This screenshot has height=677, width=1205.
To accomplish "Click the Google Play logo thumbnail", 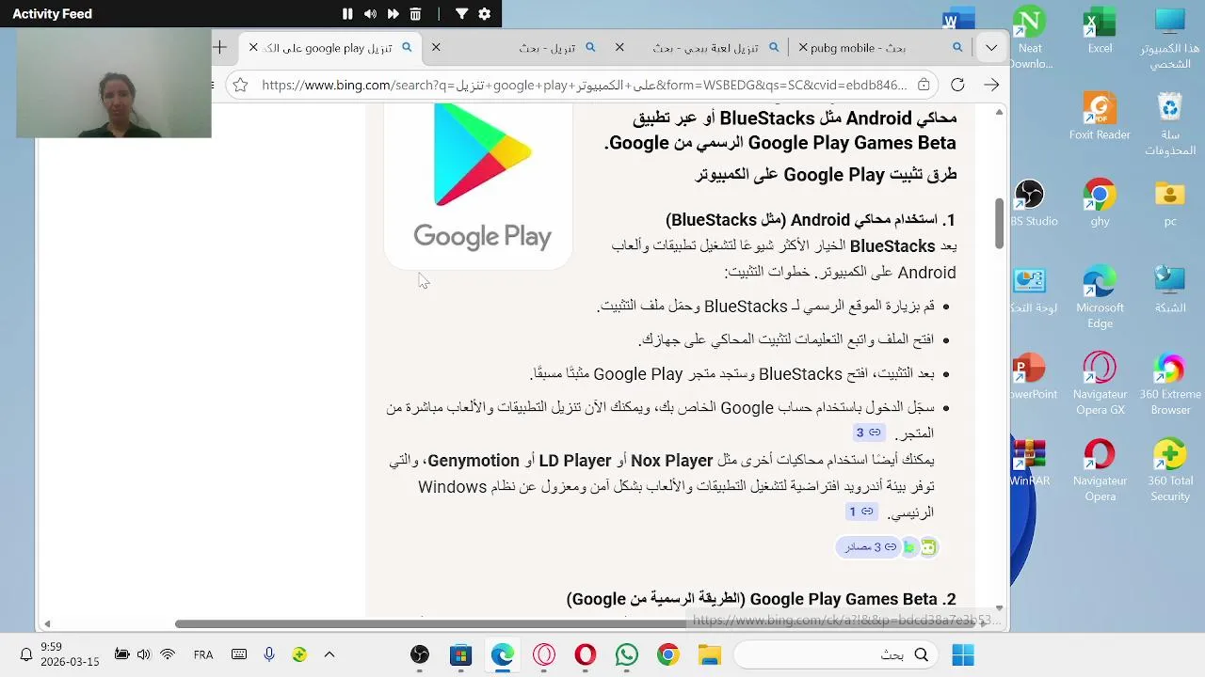I will click(x=479, y=185).
